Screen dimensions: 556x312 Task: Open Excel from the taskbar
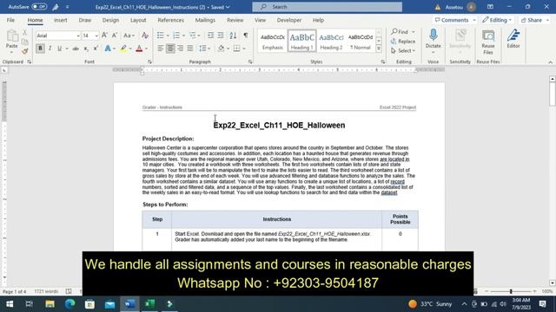(150, 304)
